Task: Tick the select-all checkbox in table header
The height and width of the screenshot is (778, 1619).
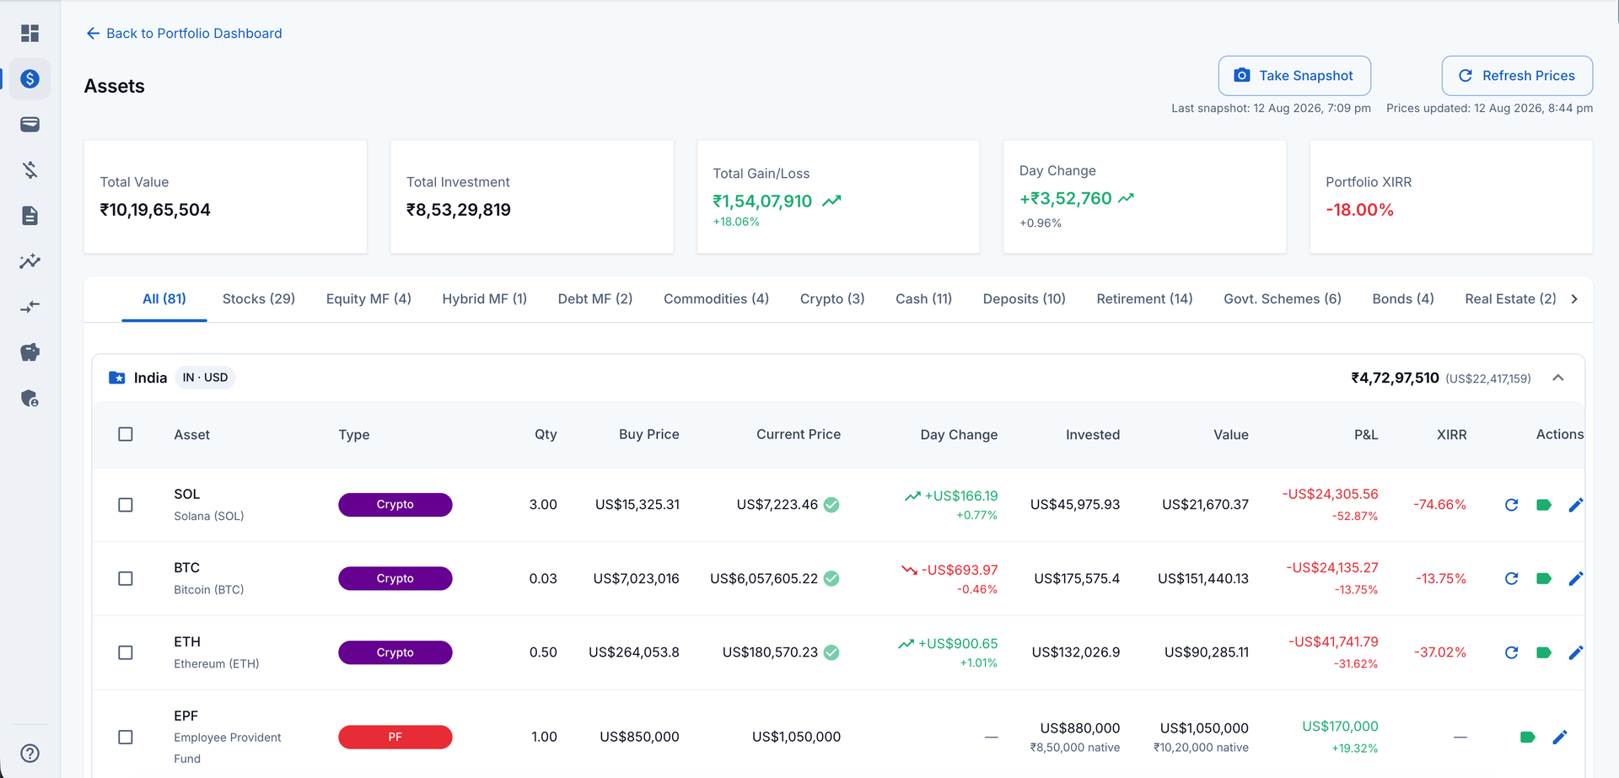Action: (x=126, y=434)
